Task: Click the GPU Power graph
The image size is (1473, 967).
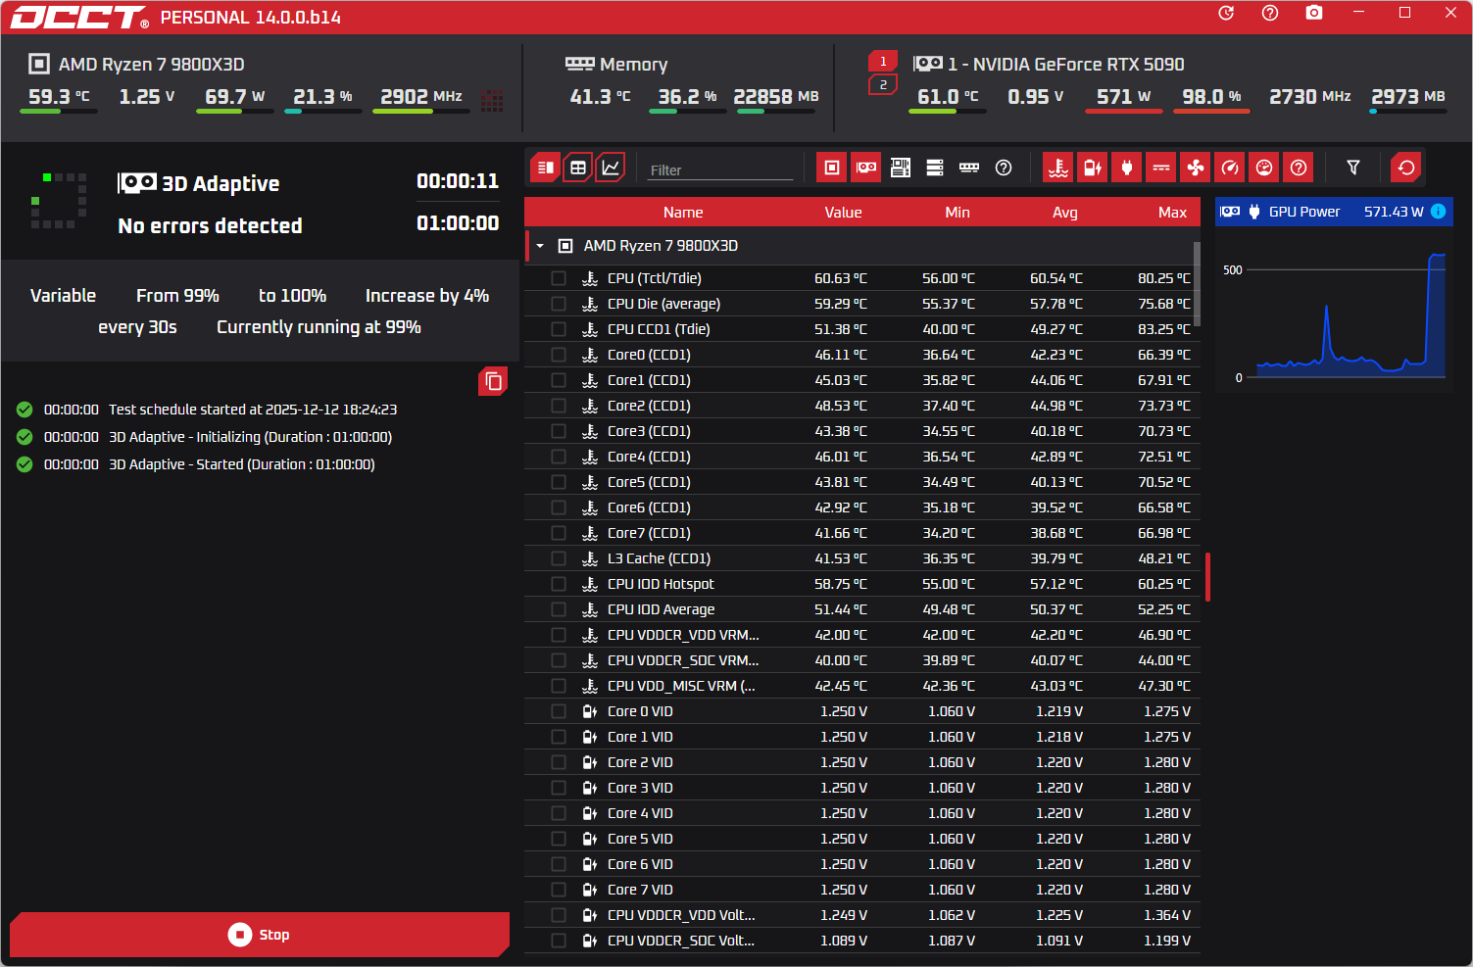Action: click(1334, 312)
